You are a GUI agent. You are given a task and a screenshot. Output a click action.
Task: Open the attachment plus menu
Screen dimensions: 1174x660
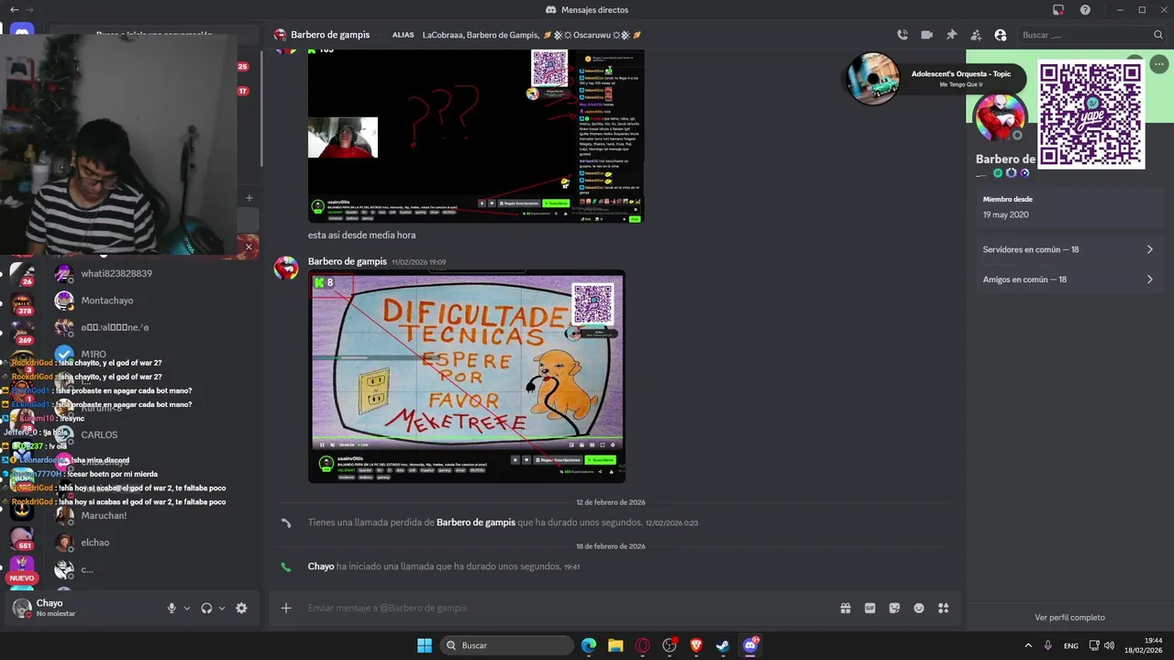point(286,608)
